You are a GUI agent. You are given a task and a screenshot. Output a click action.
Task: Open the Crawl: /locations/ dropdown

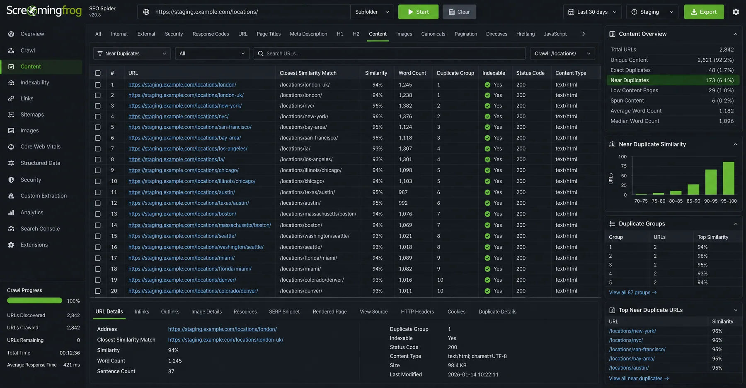click(562, 53)
